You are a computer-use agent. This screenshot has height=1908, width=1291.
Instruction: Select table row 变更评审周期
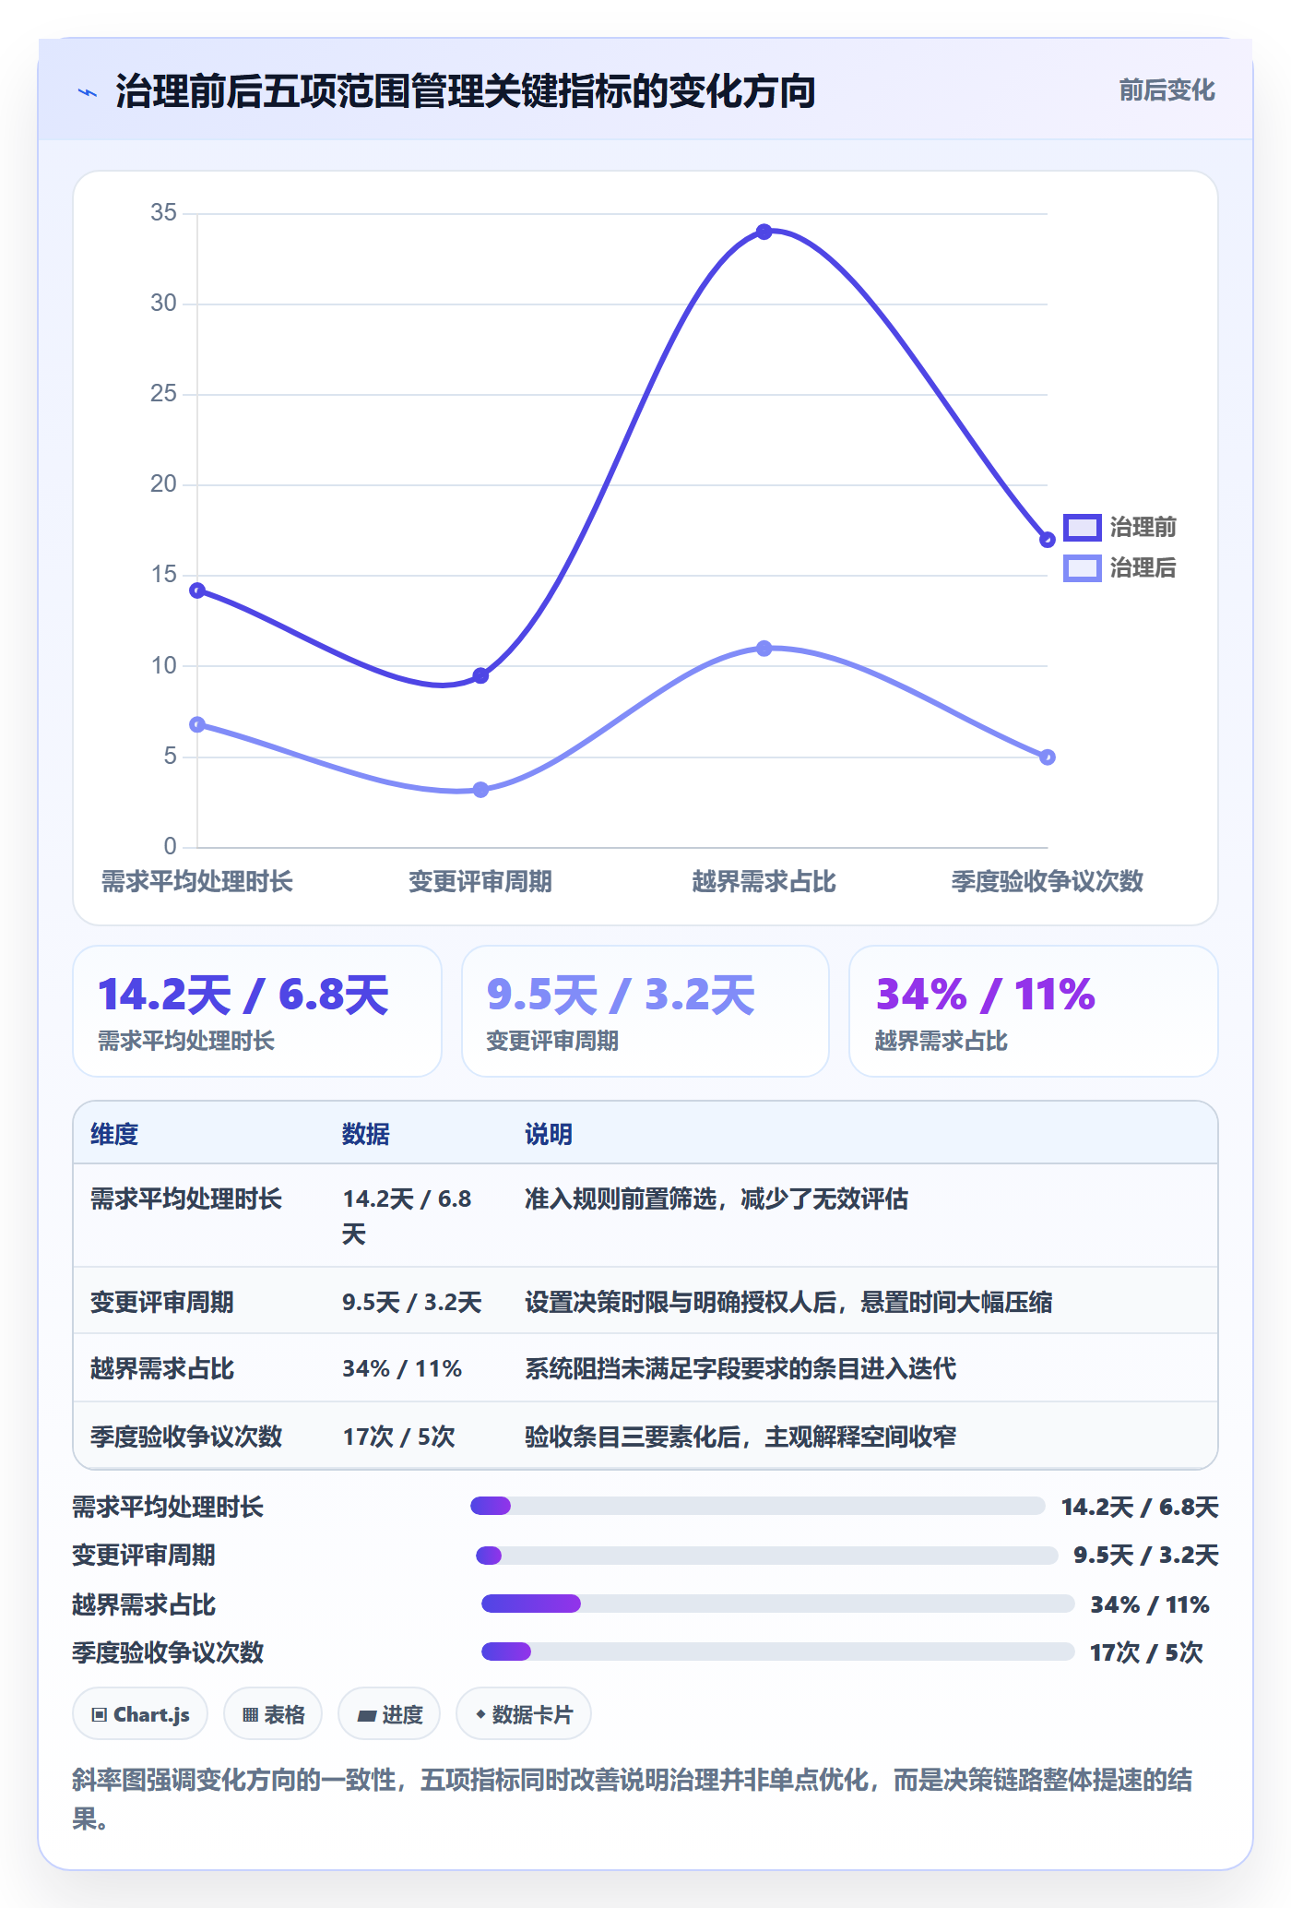(645, 1301)
